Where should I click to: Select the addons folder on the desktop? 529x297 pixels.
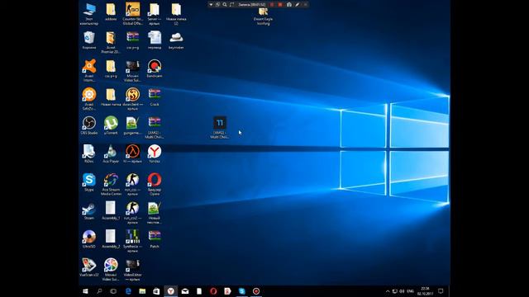click(111, 12)
